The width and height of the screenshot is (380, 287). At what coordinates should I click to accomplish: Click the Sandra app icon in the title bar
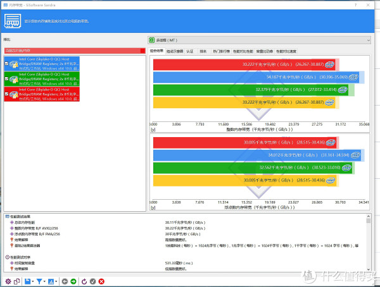(6, 5)
